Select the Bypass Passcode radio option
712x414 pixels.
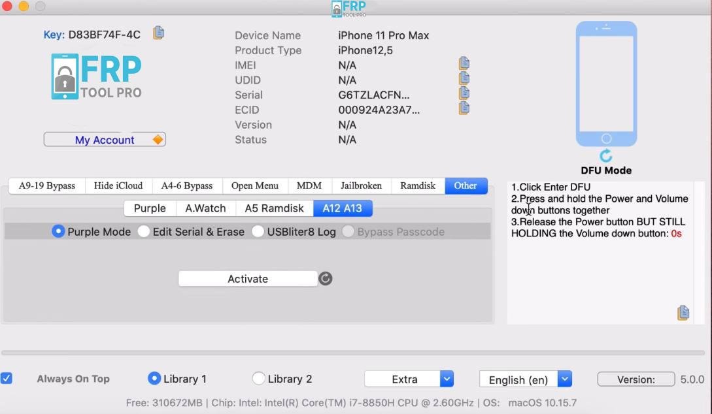[x=348, y=231]
